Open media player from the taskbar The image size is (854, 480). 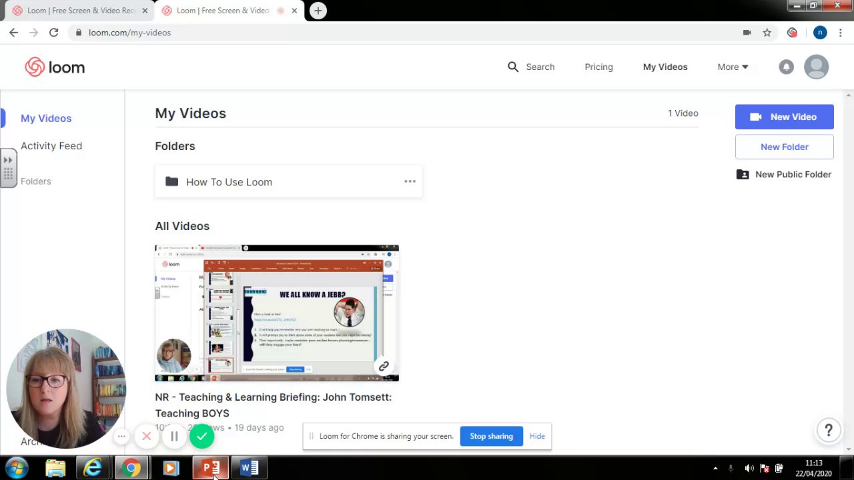point(171,468)
